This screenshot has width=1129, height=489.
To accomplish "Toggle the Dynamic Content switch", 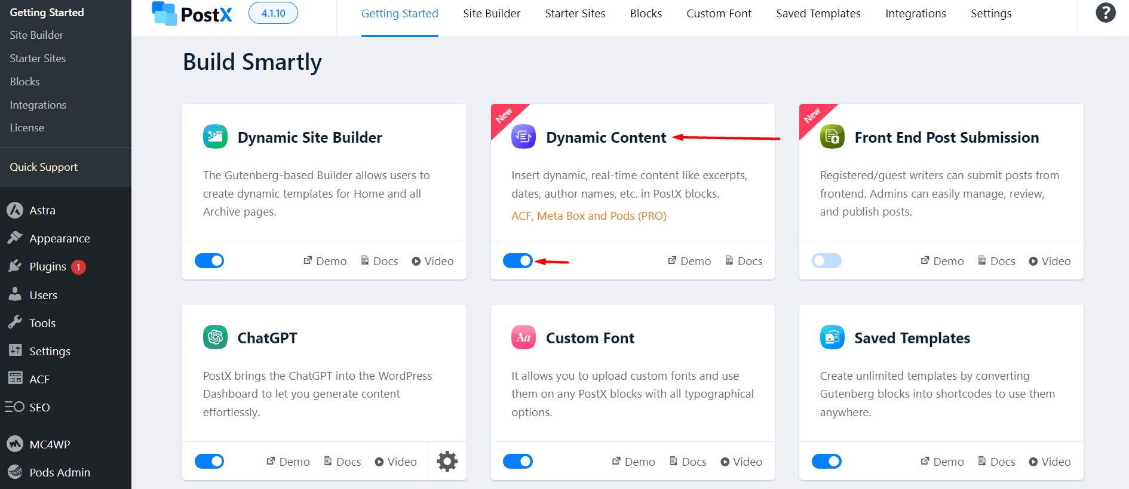I will [518, 260].
